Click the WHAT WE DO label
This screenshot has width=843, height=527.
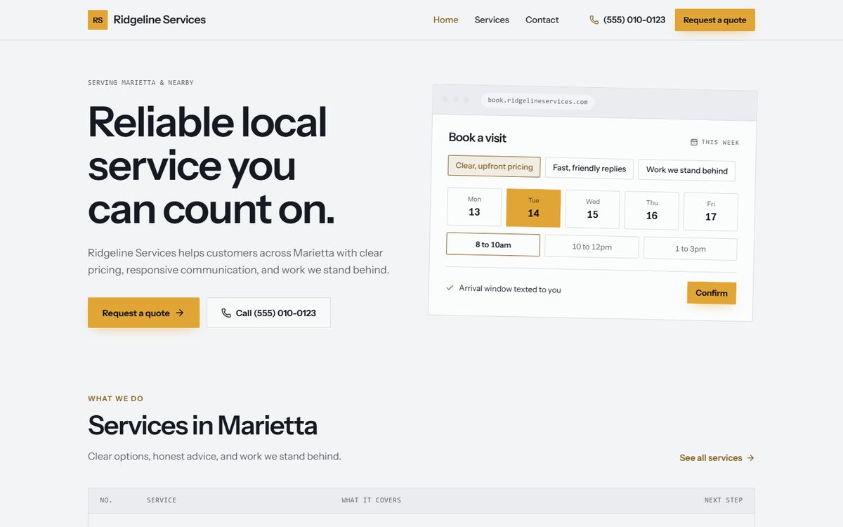[115, 398]
